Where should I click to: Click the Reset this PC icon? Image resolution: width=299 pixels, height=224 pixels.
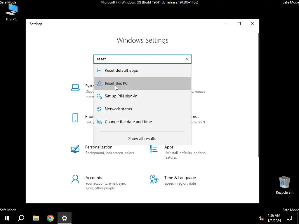coord(99,83)
